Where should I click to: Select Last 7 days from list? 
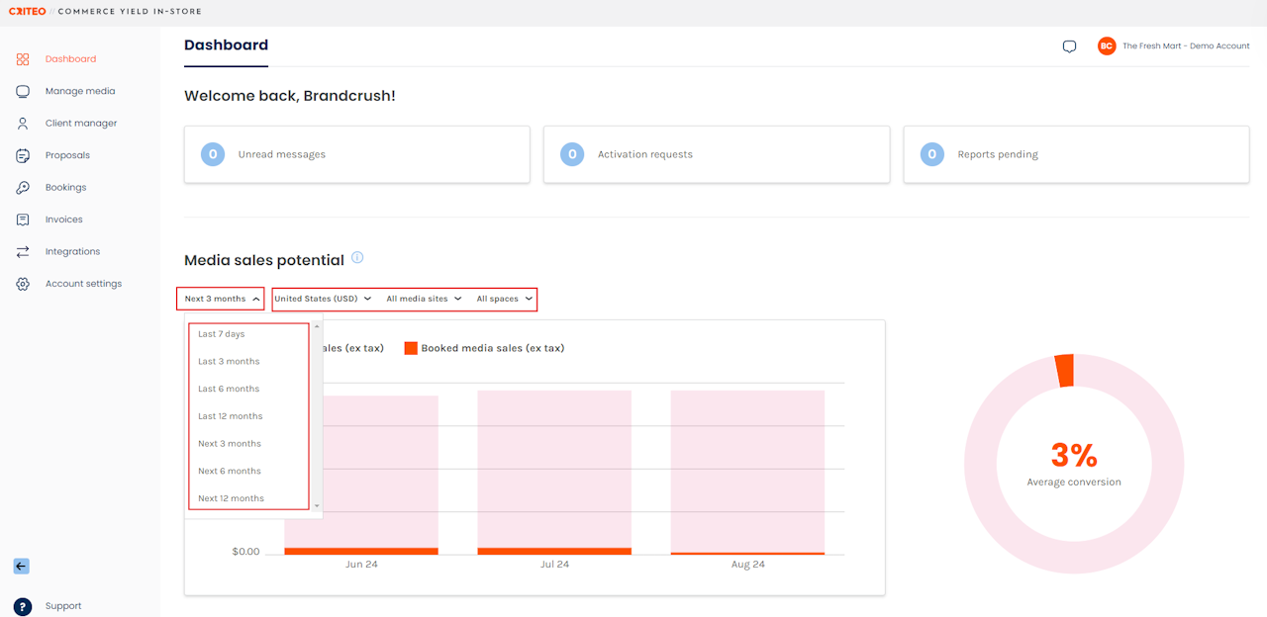click(x=222, y=334)
